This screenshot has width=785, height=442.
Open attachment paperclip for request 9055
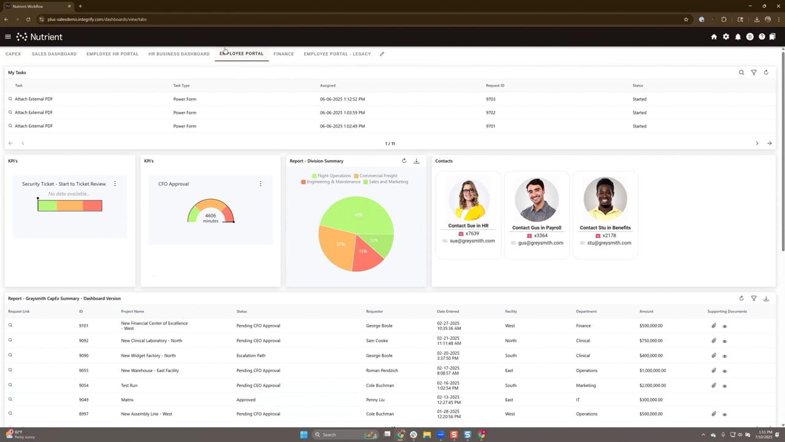coord(714,370)
